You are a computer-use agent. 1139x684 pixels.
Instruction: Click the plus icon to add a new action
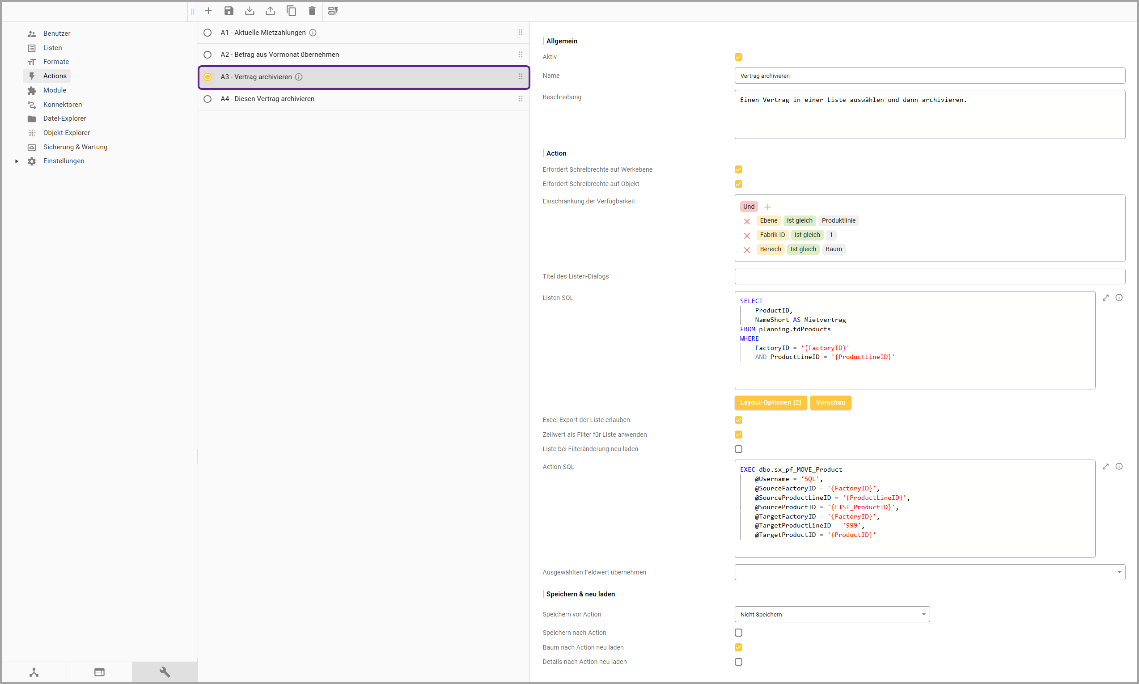[x=208, y=11]
